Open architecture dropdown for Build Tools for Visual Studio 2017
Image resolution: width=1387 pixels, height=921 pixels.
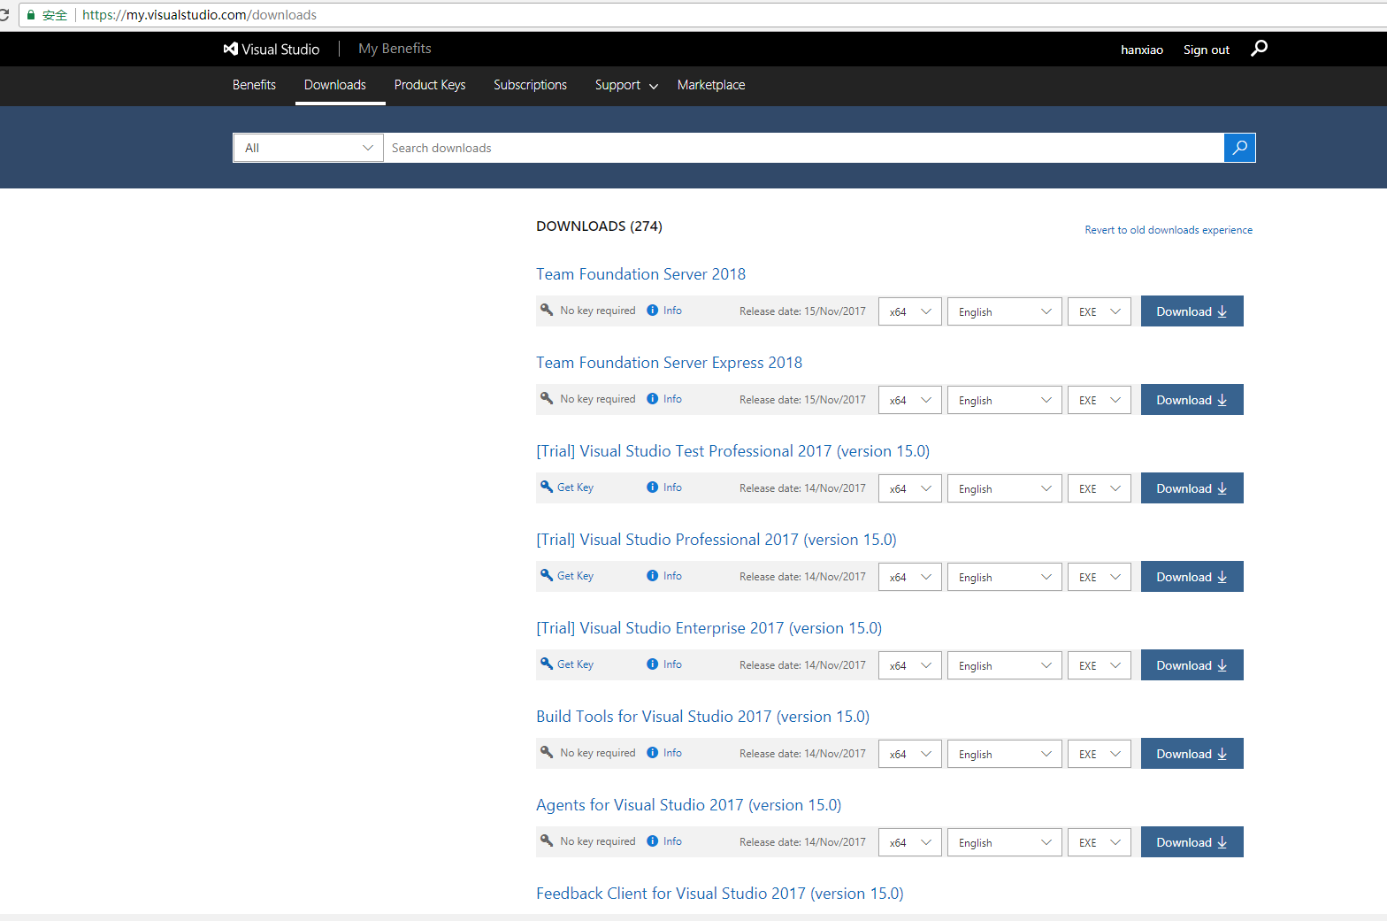click(910, 754)
